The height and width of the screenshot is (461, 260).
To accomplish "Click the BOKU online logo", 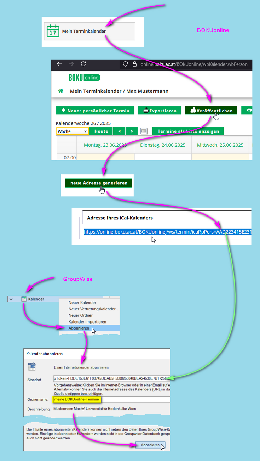I will 85,77.
